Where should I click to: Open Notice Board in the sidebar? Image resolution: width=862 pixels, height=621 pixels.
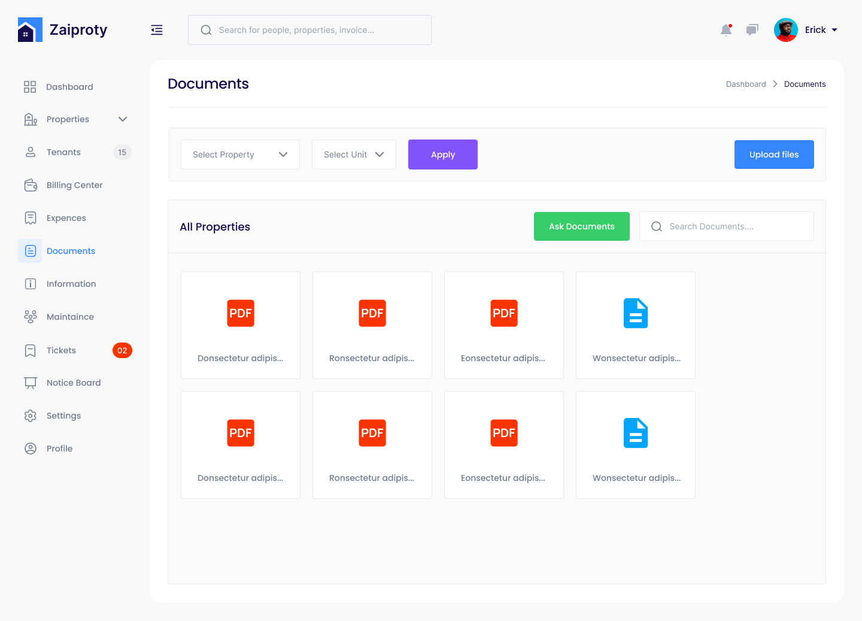[74, 383]
